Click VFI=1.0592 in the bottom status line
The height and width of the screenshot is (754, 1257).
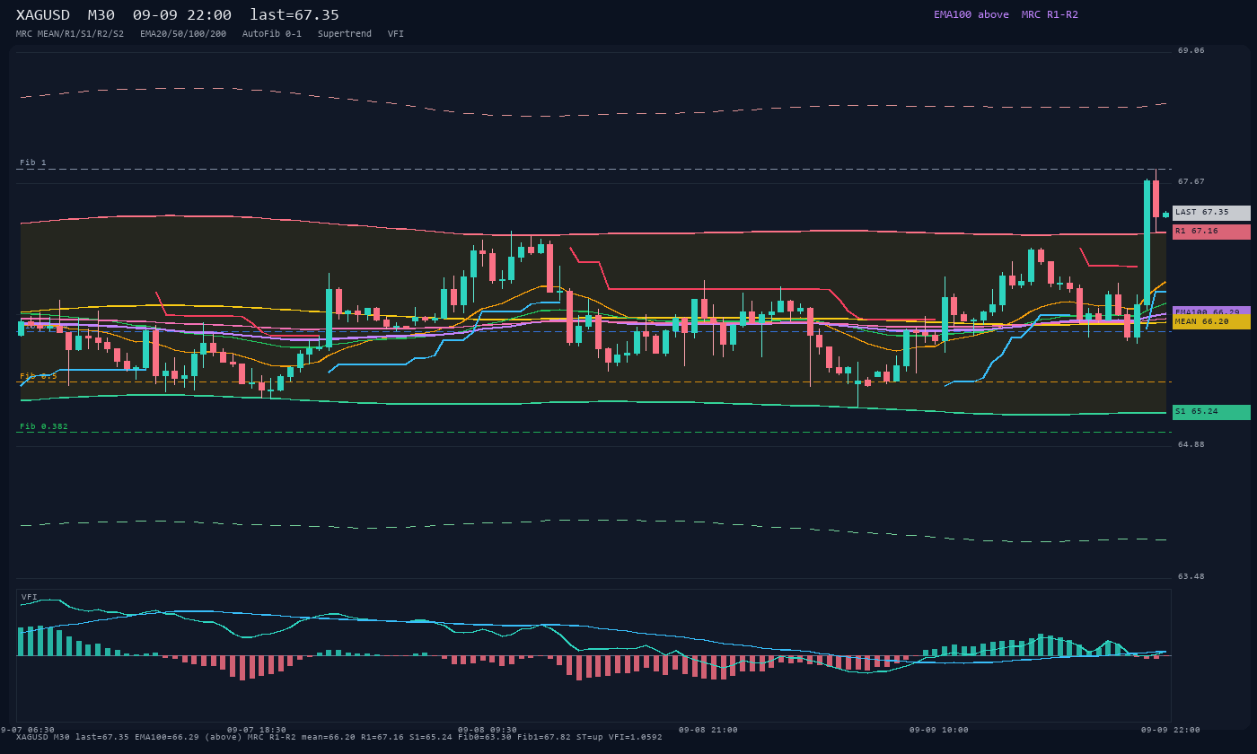click(633, 738)
